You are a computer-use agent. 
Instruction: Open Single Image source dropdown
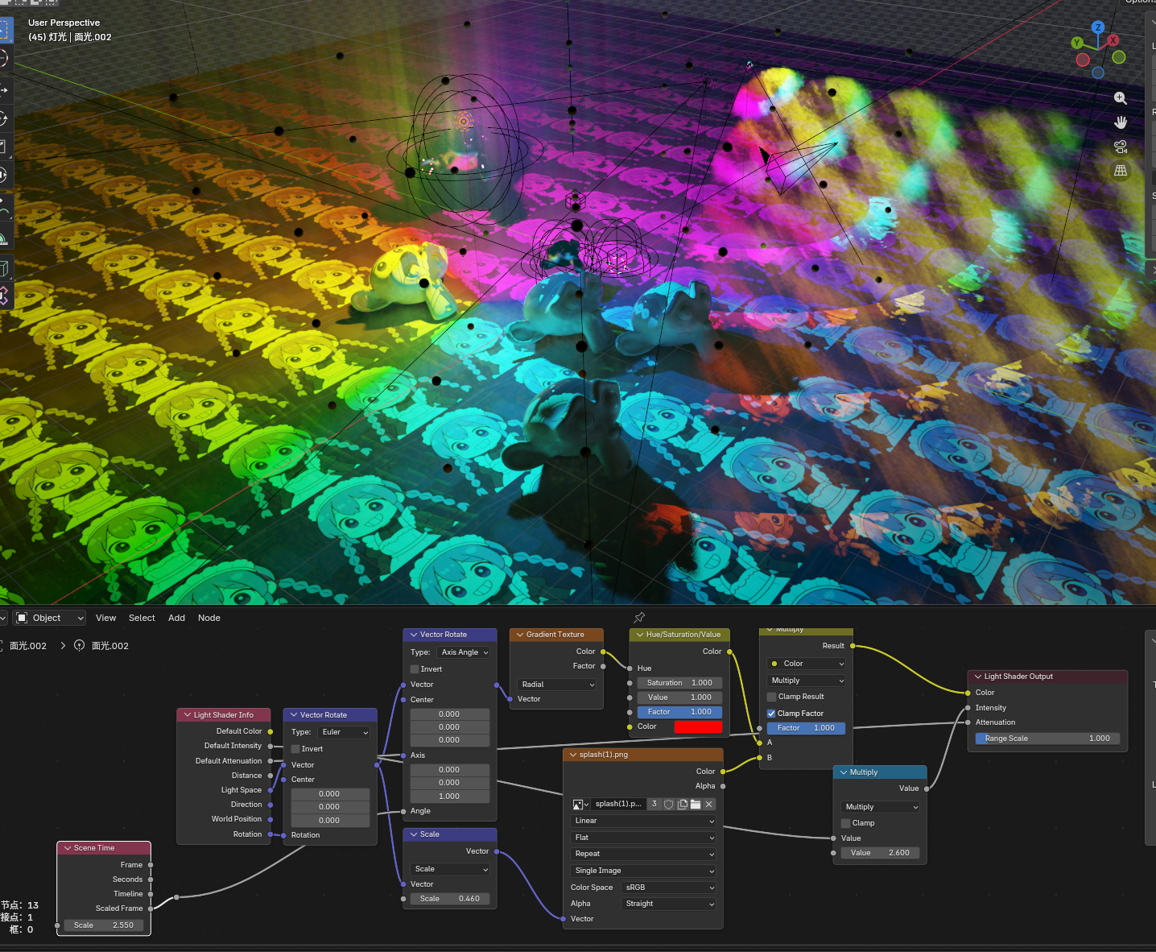click(x=643, y=871)
